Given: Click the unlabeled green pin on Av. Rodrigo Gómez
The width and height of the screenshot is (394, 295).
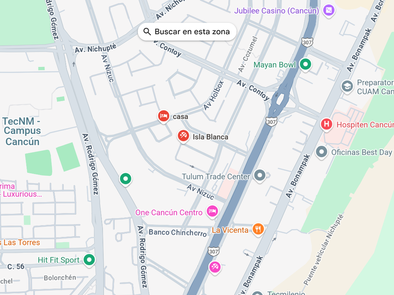Looking at the screenshot, I should point(126,179).
